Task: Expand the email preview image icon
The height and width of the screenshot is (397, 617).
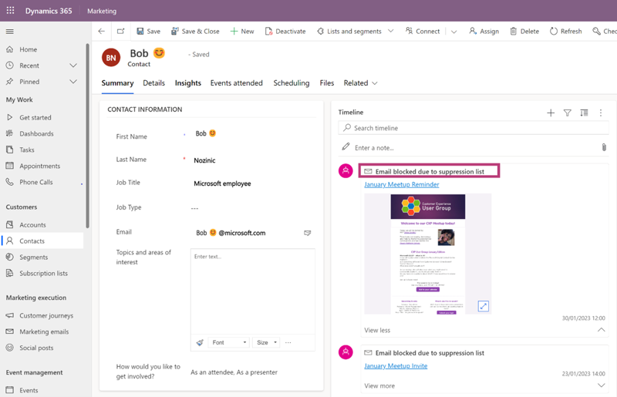Action: click(484, 306)
